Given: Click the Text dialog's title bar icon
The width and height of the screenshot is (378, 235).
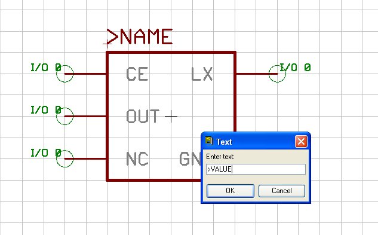Looking at the screenshot, I should pyautogui.click(x=209, y=141).
